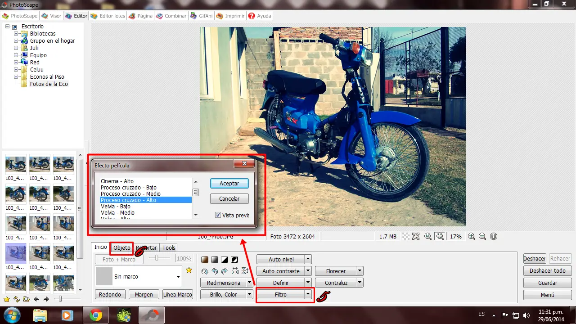Open the Combinar tab
This screenshot has height=324, width=576.
[x=171, y=16]
